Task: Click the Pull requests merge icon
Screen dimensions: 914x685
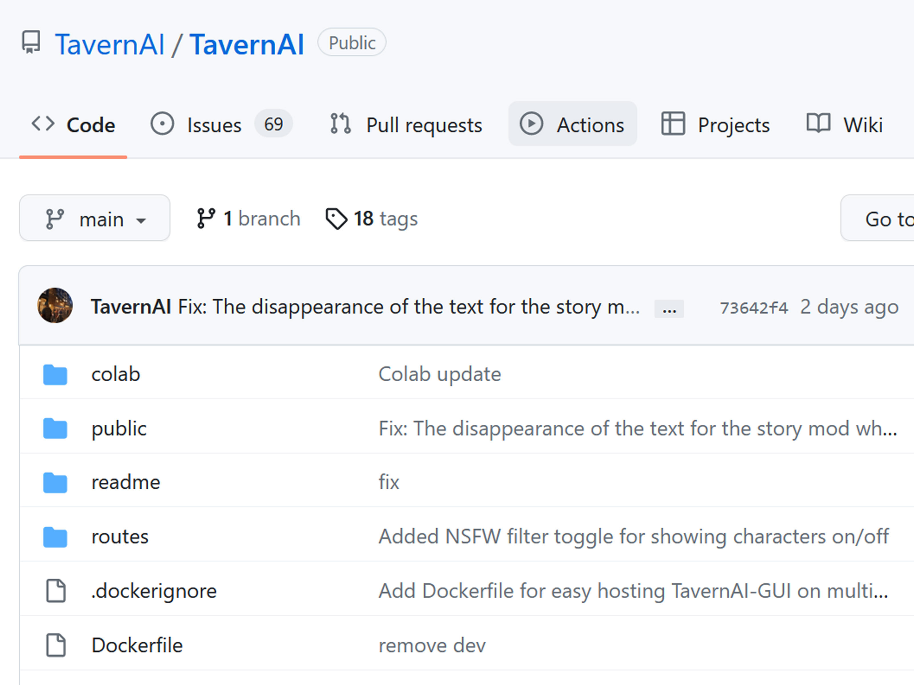Action: (x=341, y=124)
